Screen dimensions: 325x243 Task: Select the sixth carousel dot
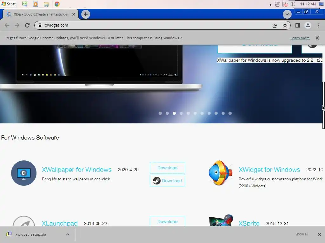pos(195,113)
